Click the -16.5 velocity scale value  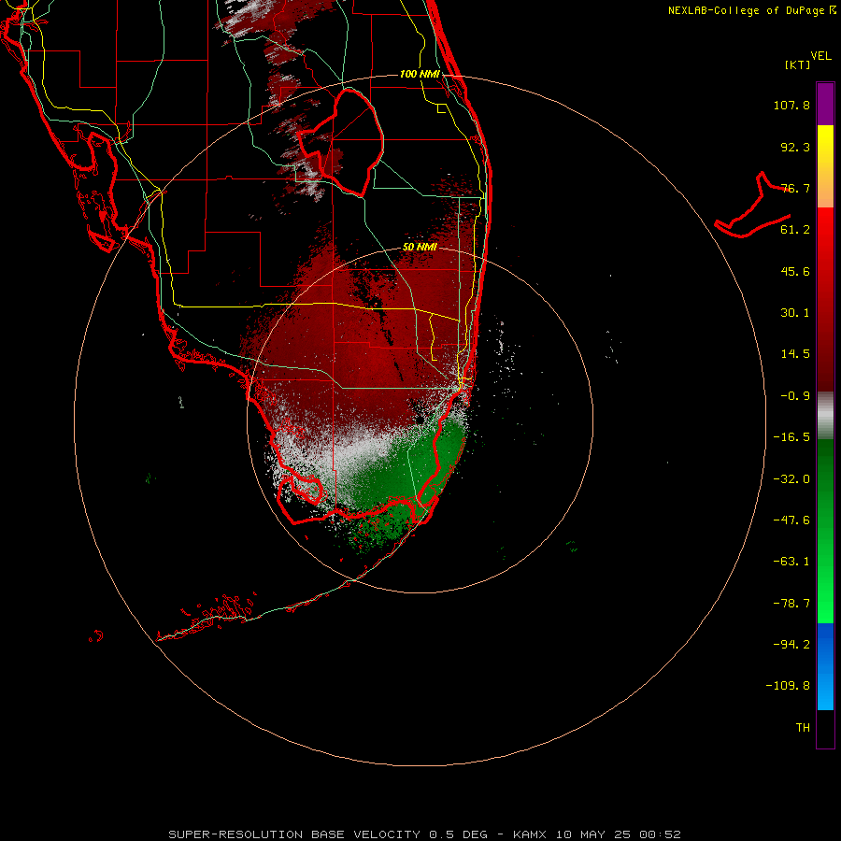(x=791, y=437)
